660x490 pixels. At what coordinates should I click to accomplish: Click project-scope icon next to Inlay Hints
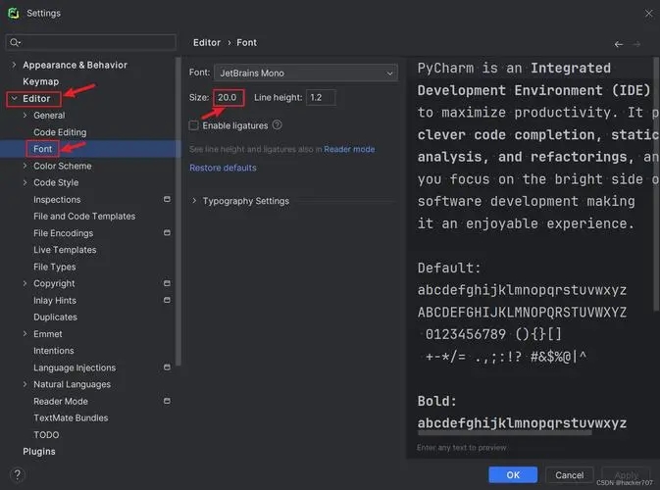point(167,301)
